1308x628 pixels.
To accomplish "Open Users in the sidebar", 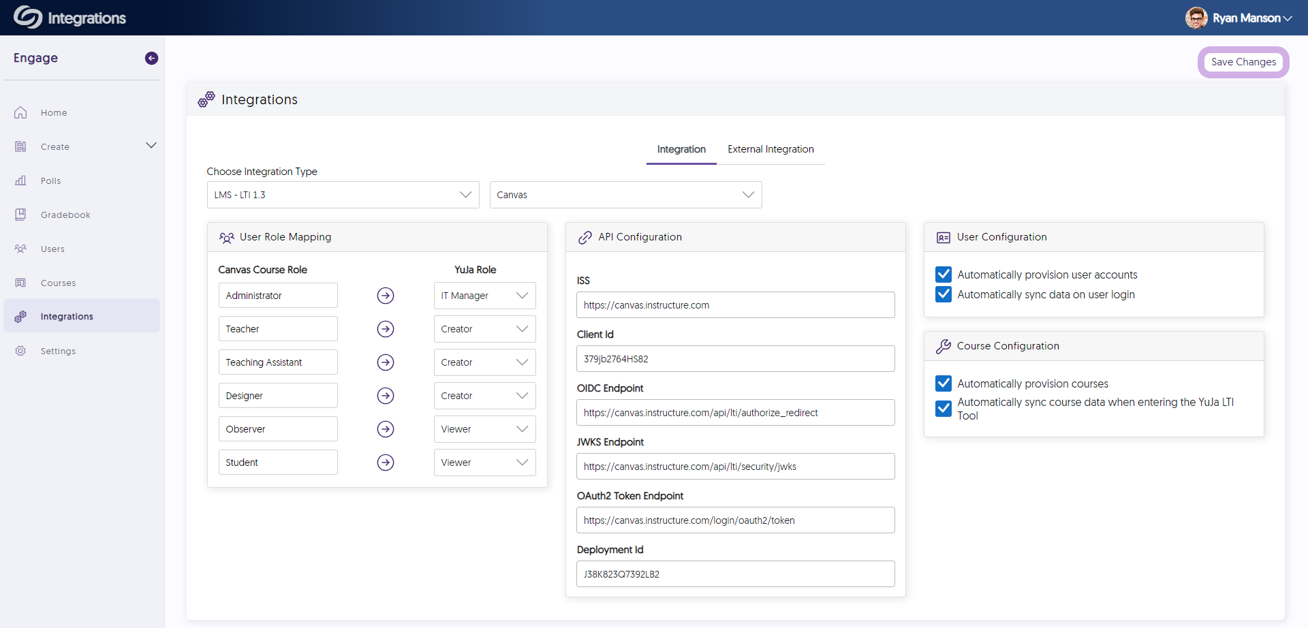I will (x=82, y=249).
